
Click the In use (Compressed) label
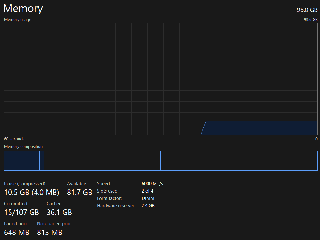click(x=25, y=184)
